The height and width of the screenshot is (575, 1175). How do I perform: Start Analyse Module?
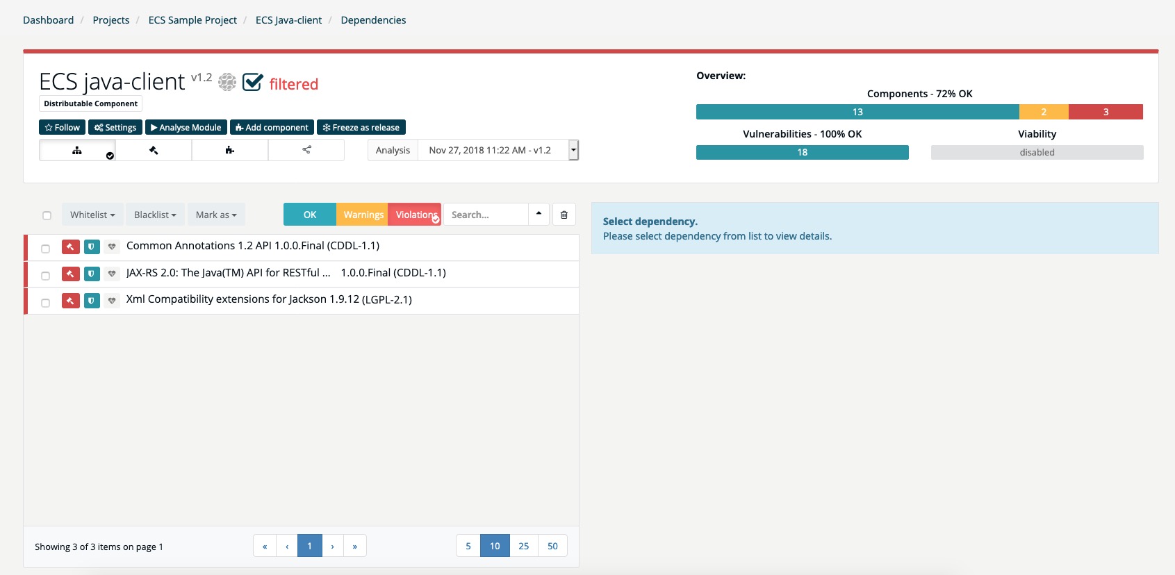tap(186, 128)
